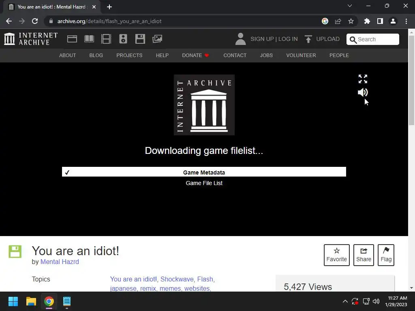This screenshot has width=415, height=311.
Task: Click the upload arrow icon
Action: (308, 39)
